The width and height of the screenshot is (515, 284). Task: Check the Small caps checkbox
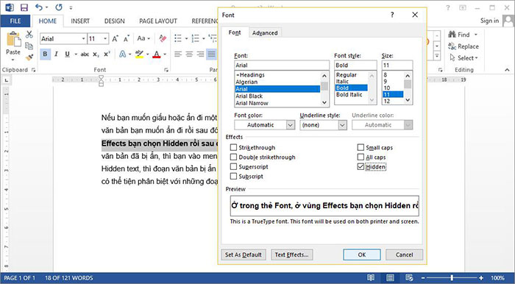[x=360, y=147]
